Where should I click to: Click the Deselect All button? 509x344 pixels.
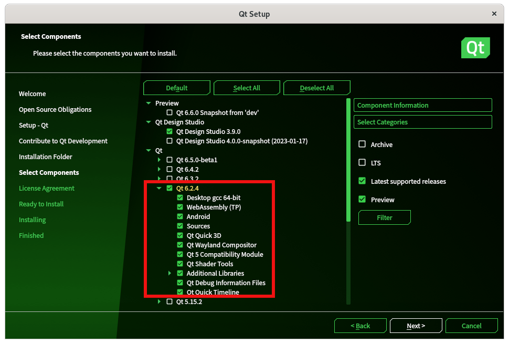(x=317, y=88)
